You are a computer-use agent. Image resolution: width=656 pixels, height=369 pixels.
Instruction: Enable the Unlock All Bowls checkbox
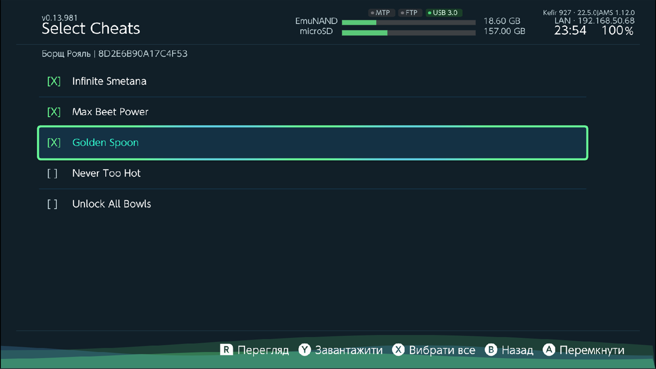point(52,204)
